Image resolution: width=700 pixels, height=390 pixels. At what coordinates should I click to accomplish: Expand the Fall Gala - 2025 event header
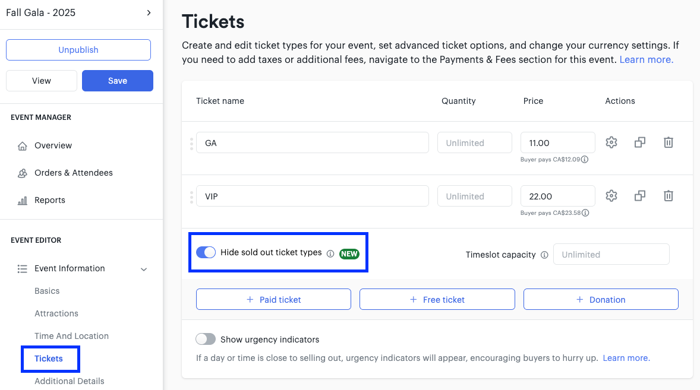click(x=149, y=12)
